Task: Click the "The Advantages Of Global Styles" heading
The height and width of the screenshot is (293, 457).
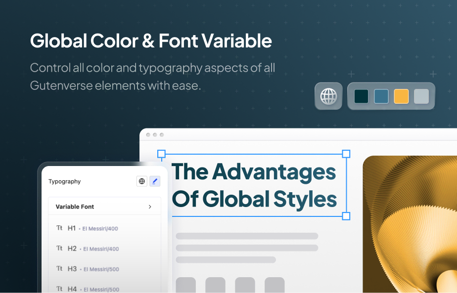Action: pyautogui.click(x=254, y=185)
